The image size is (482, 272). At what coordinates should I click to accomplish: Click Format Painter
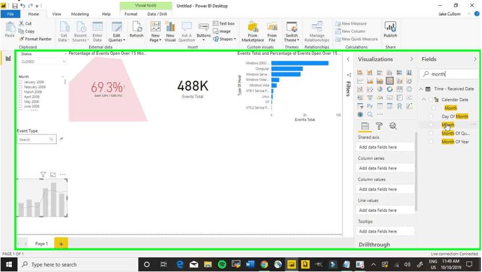[35, 39]
